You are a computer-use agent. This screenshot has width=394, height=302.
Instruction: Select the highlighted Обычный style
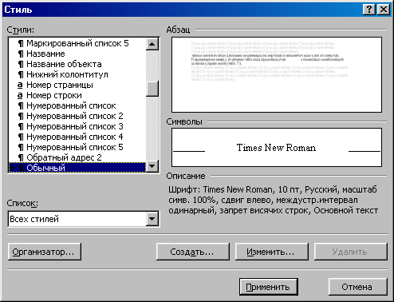coord(77,168)
